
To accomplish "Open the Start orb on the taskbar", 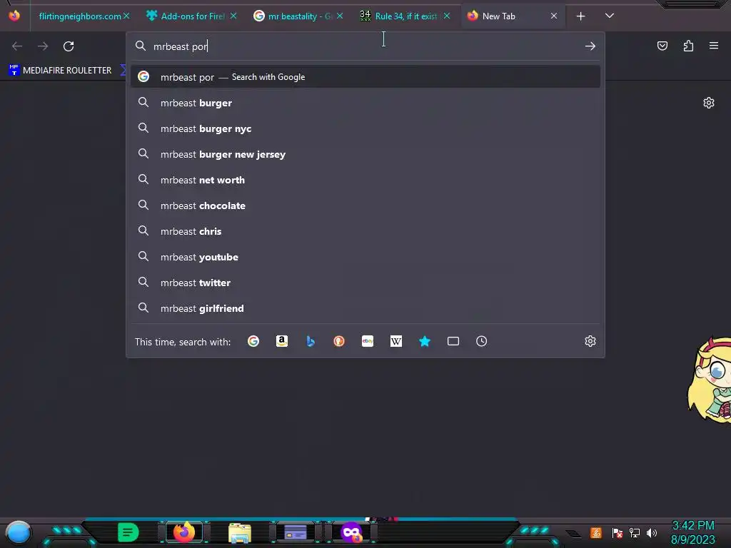I will point(18,533).
